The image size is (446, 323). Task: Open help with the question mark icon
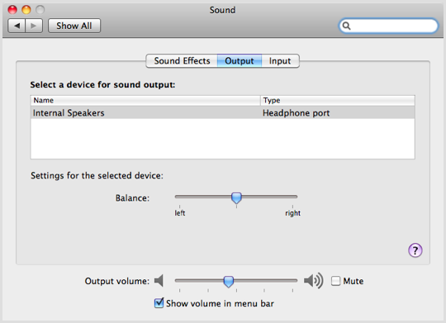[x=415, y=250]
